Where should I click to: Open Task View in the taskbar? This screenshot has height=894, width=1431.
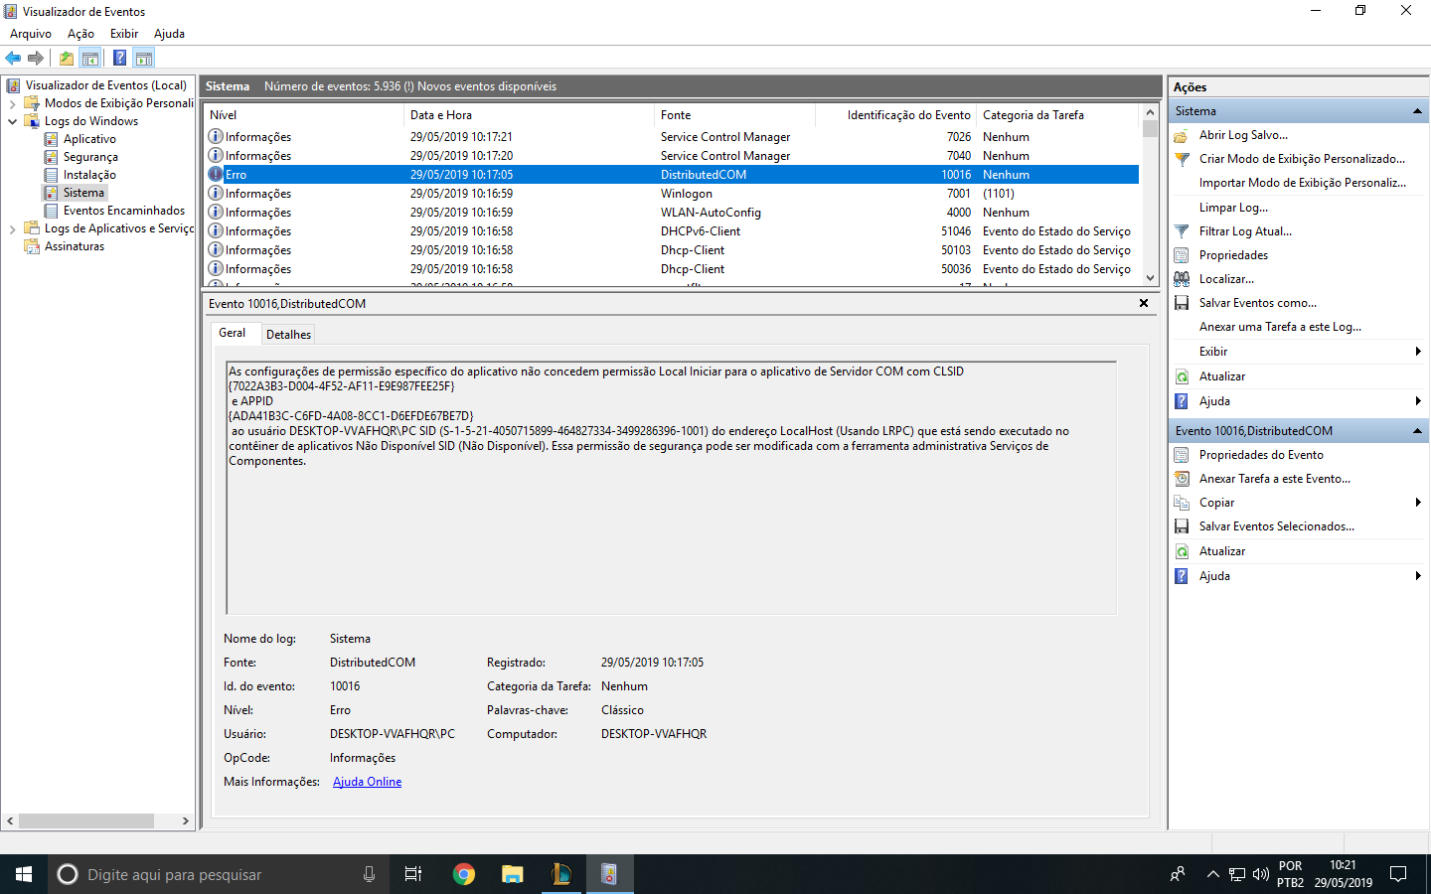pos(413,874)
